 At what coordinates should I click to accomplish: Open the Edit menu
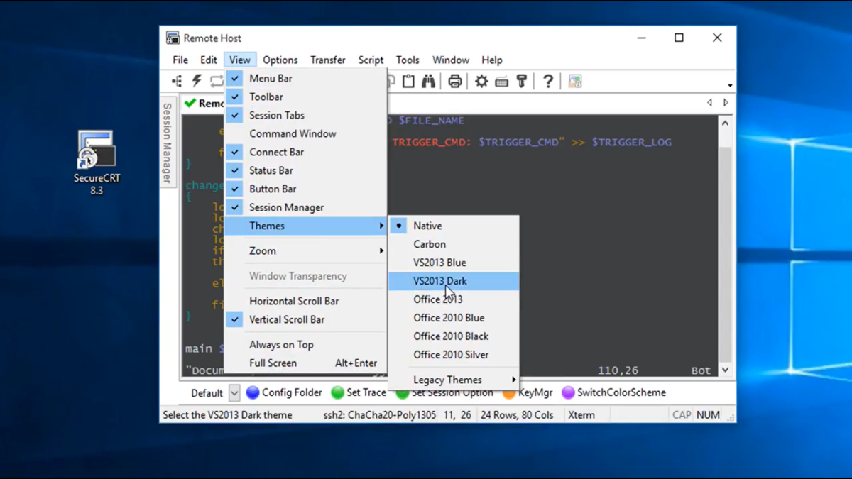pyautogui.click(x=208, y=60)
